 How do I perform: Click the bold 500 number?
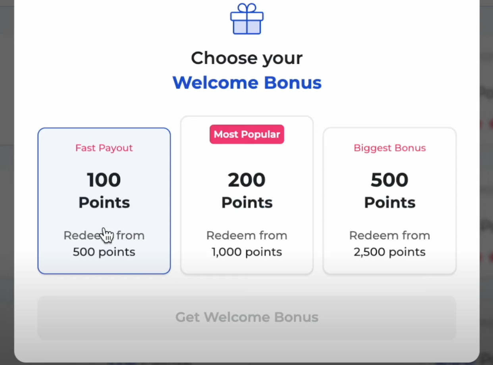[389, 180]
